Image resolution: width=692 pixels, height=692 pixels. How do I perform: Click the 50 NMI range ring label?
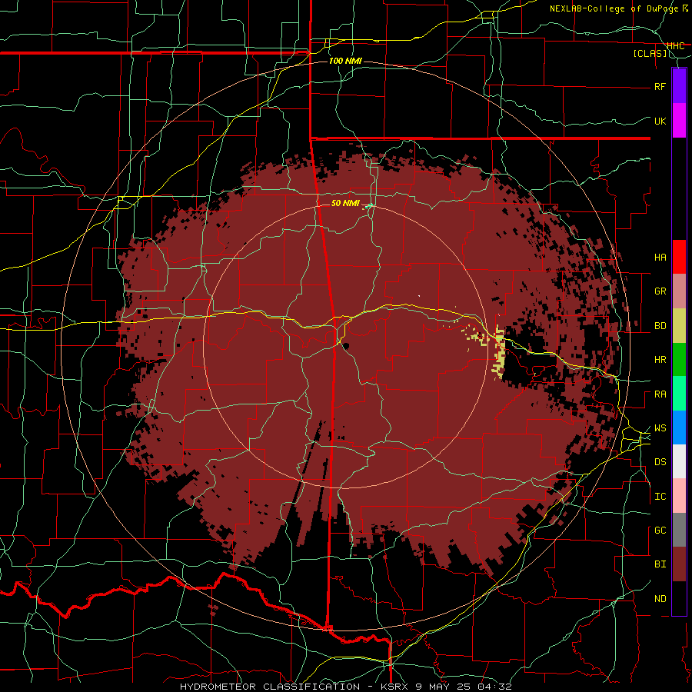(345, 203)
